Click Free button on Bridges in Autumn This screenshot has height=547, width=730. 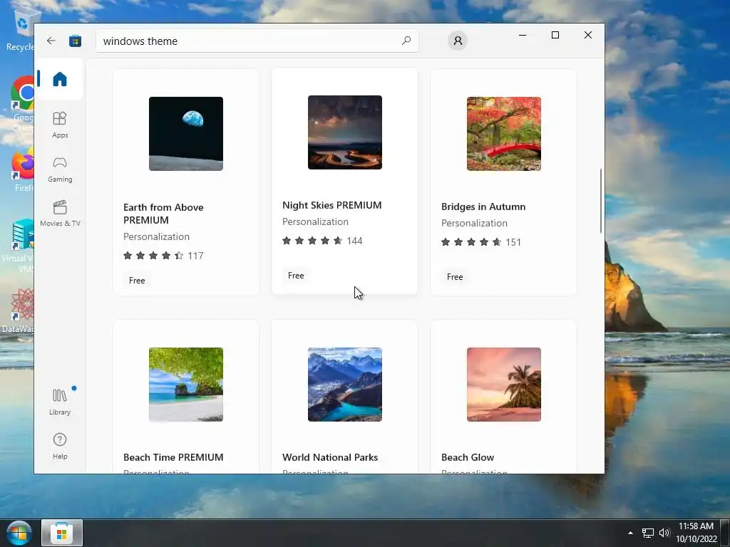pyautogui.click(x=455, y=277)
